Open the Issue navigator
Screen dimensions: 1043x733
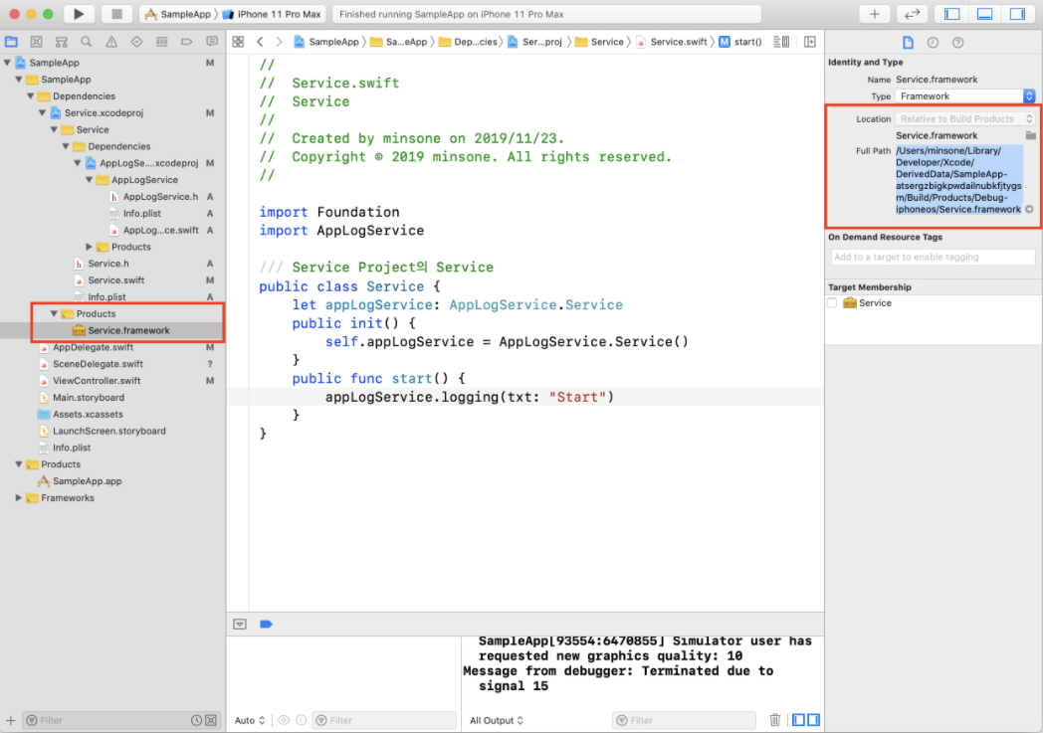tap(111, 42)
